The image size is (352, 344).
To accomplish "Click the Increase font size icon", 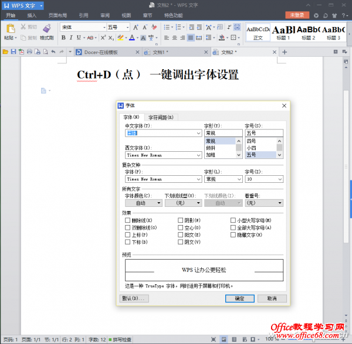I will (x=136, y=28).
